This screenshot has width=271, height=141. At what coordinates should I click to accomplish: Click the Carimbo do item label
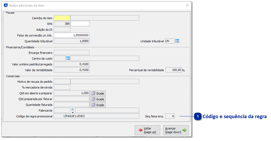(x=42, y=18)
